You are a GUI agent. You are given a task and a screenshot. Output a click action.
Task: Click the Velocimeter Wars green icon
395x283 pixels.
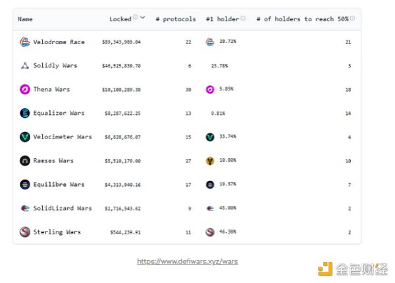[x=25, y=137]
